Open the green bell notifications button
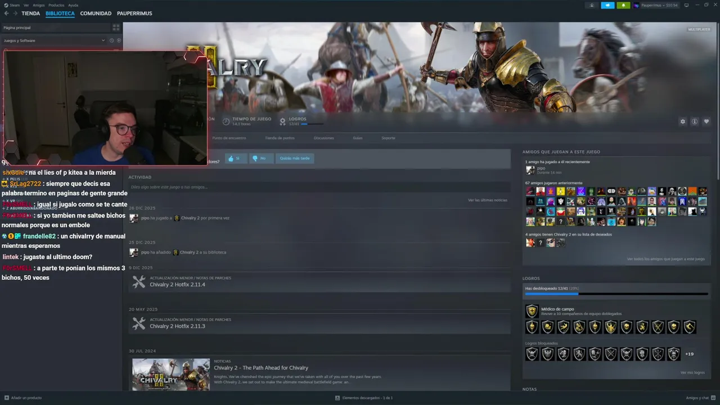The height and width of the screenshot is (405, 720). (623, 5)
